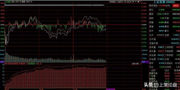
Task: Click the plus zoom-in icon above chart
Action: click(133, 2)
